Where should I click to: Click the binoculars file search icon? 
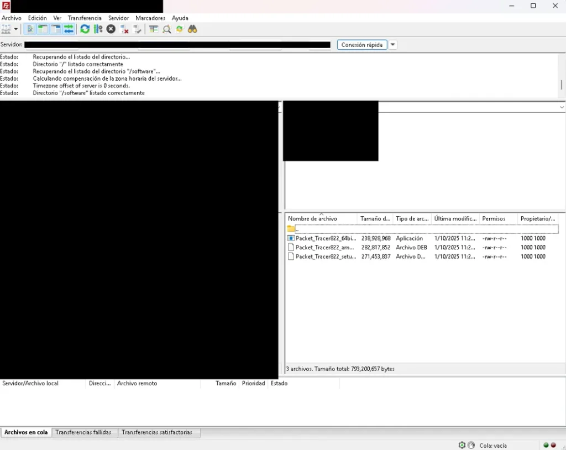[x=192, y=29]
